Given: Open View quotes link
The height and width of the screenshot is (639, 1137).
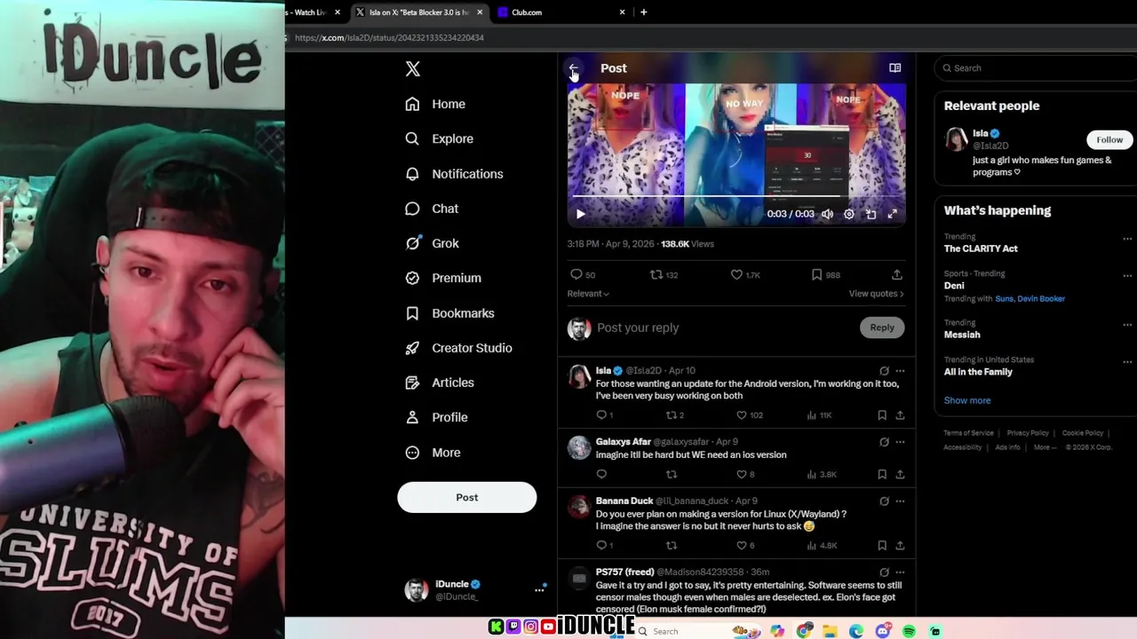Looking at the screenshot, I should pos(876,294).
